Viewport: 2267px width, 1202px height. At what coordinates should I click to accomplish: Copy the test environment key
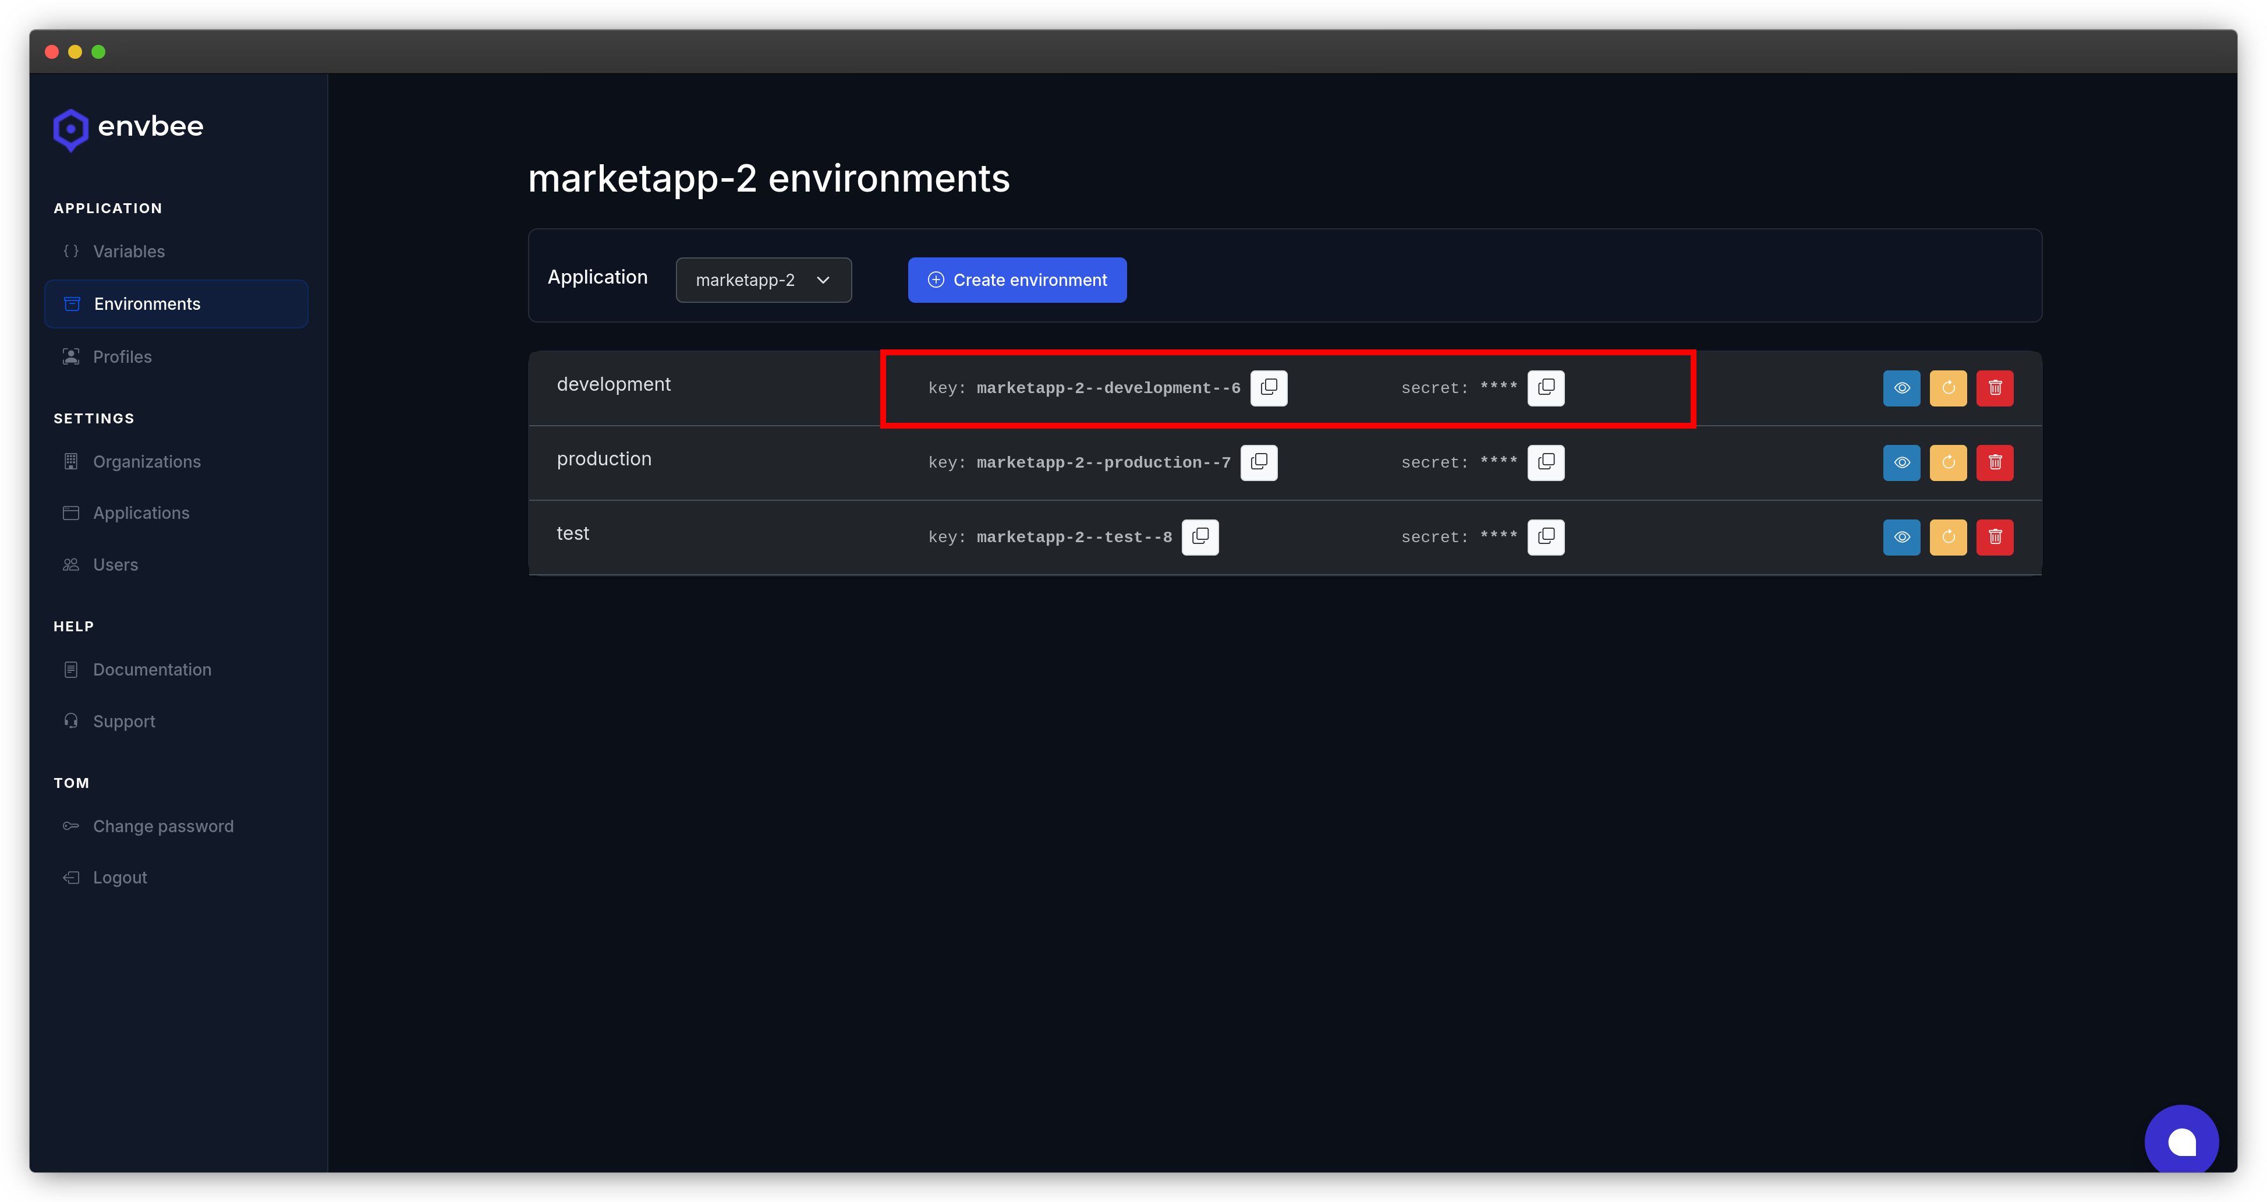pos(1200,537)
